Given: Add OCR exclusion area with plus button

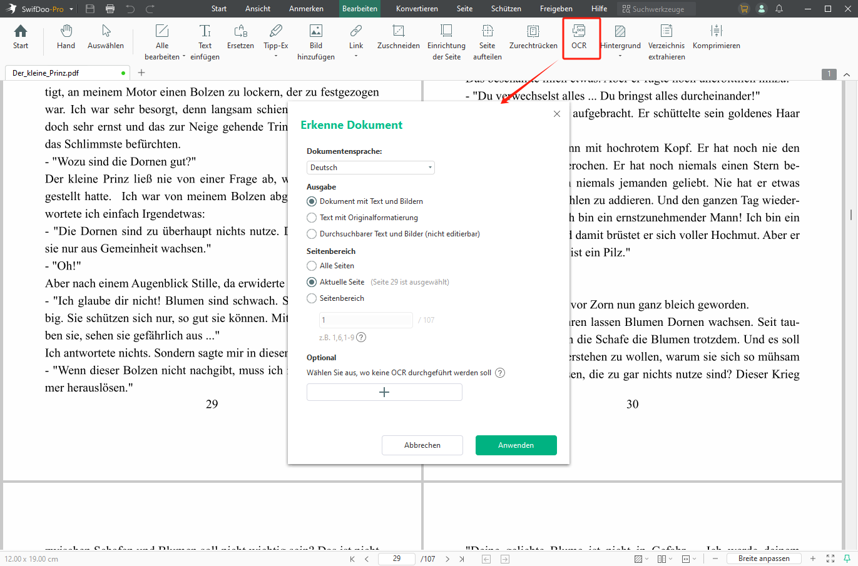Looking at the screenshot, I should tap(384, 392).
